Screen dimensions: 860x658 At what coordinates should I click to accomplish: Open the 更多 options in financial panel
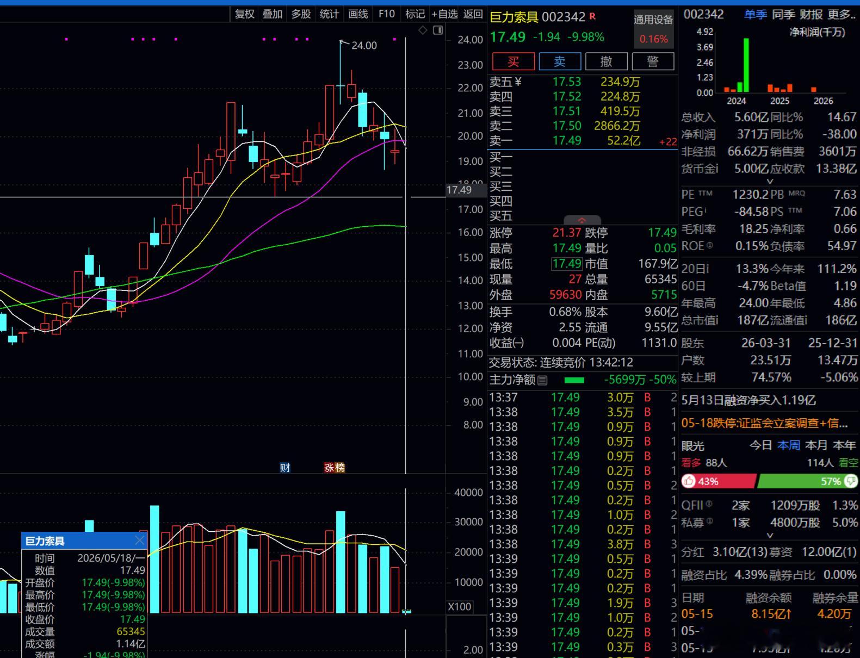(840, 15)
